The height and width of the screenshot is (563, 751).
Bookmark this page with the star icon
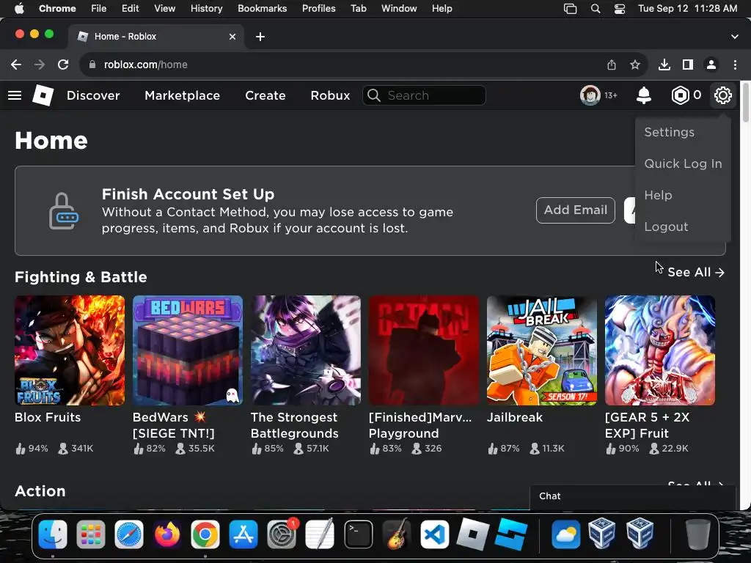635,65
